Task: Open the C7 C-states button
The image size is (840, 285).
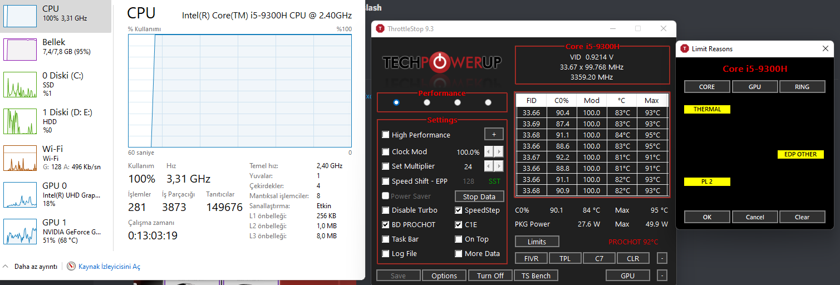Action: point(599,258)
